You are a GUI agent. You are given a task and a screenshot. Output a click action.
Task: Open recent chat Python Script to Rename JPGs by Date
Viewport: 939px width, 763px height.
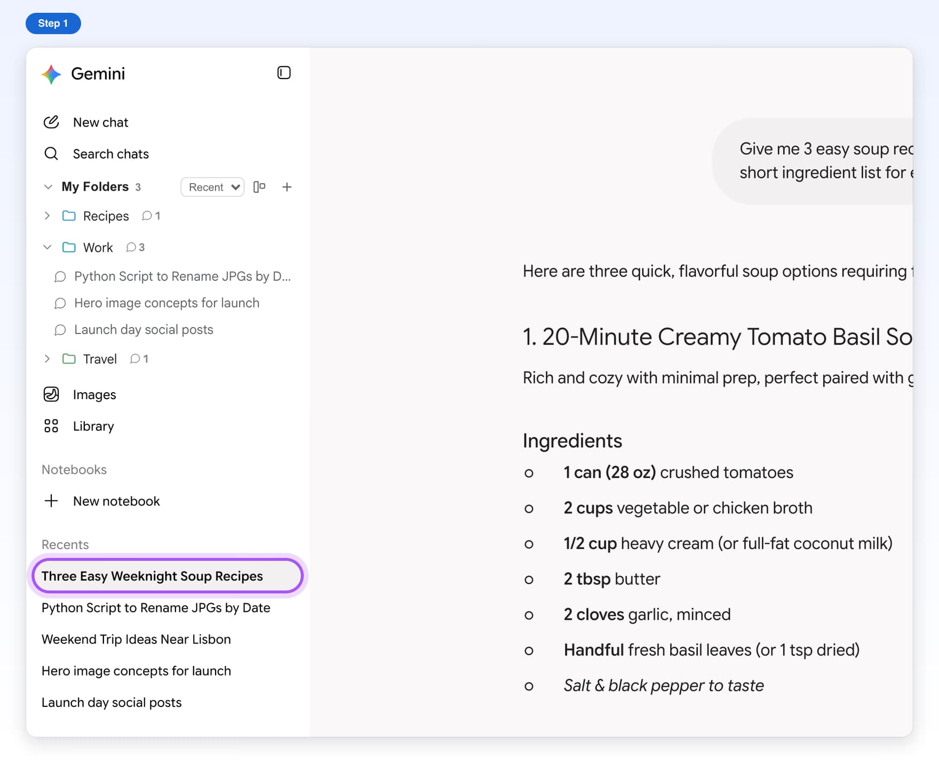(x=156, y=608)
